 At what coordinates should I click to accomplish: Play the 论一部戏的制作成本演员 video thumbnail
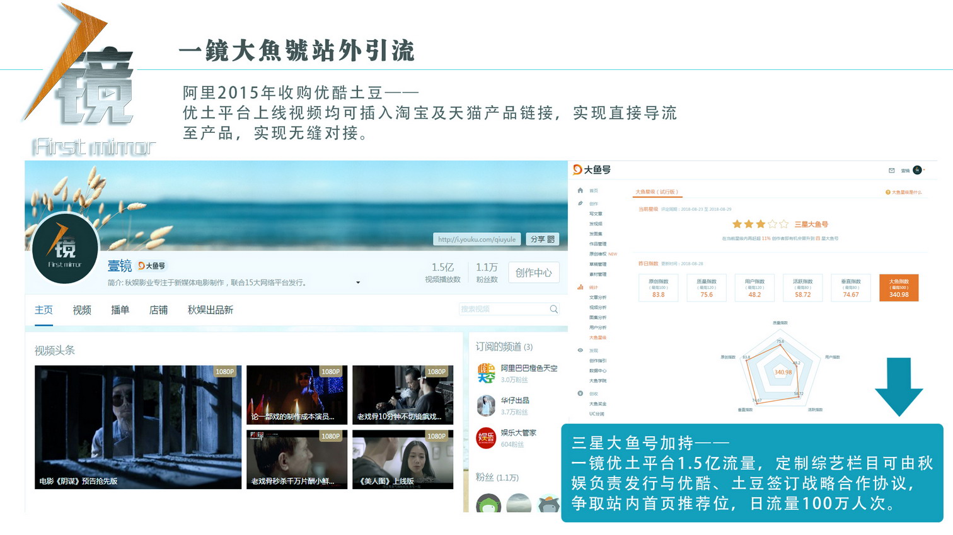[x=297, y=395]
